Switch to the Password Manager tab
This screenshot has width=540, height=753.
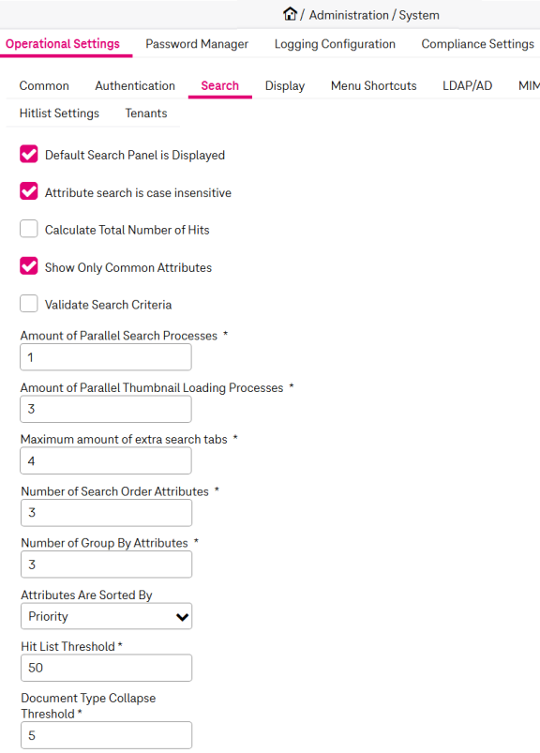click(x=197, y=44)
